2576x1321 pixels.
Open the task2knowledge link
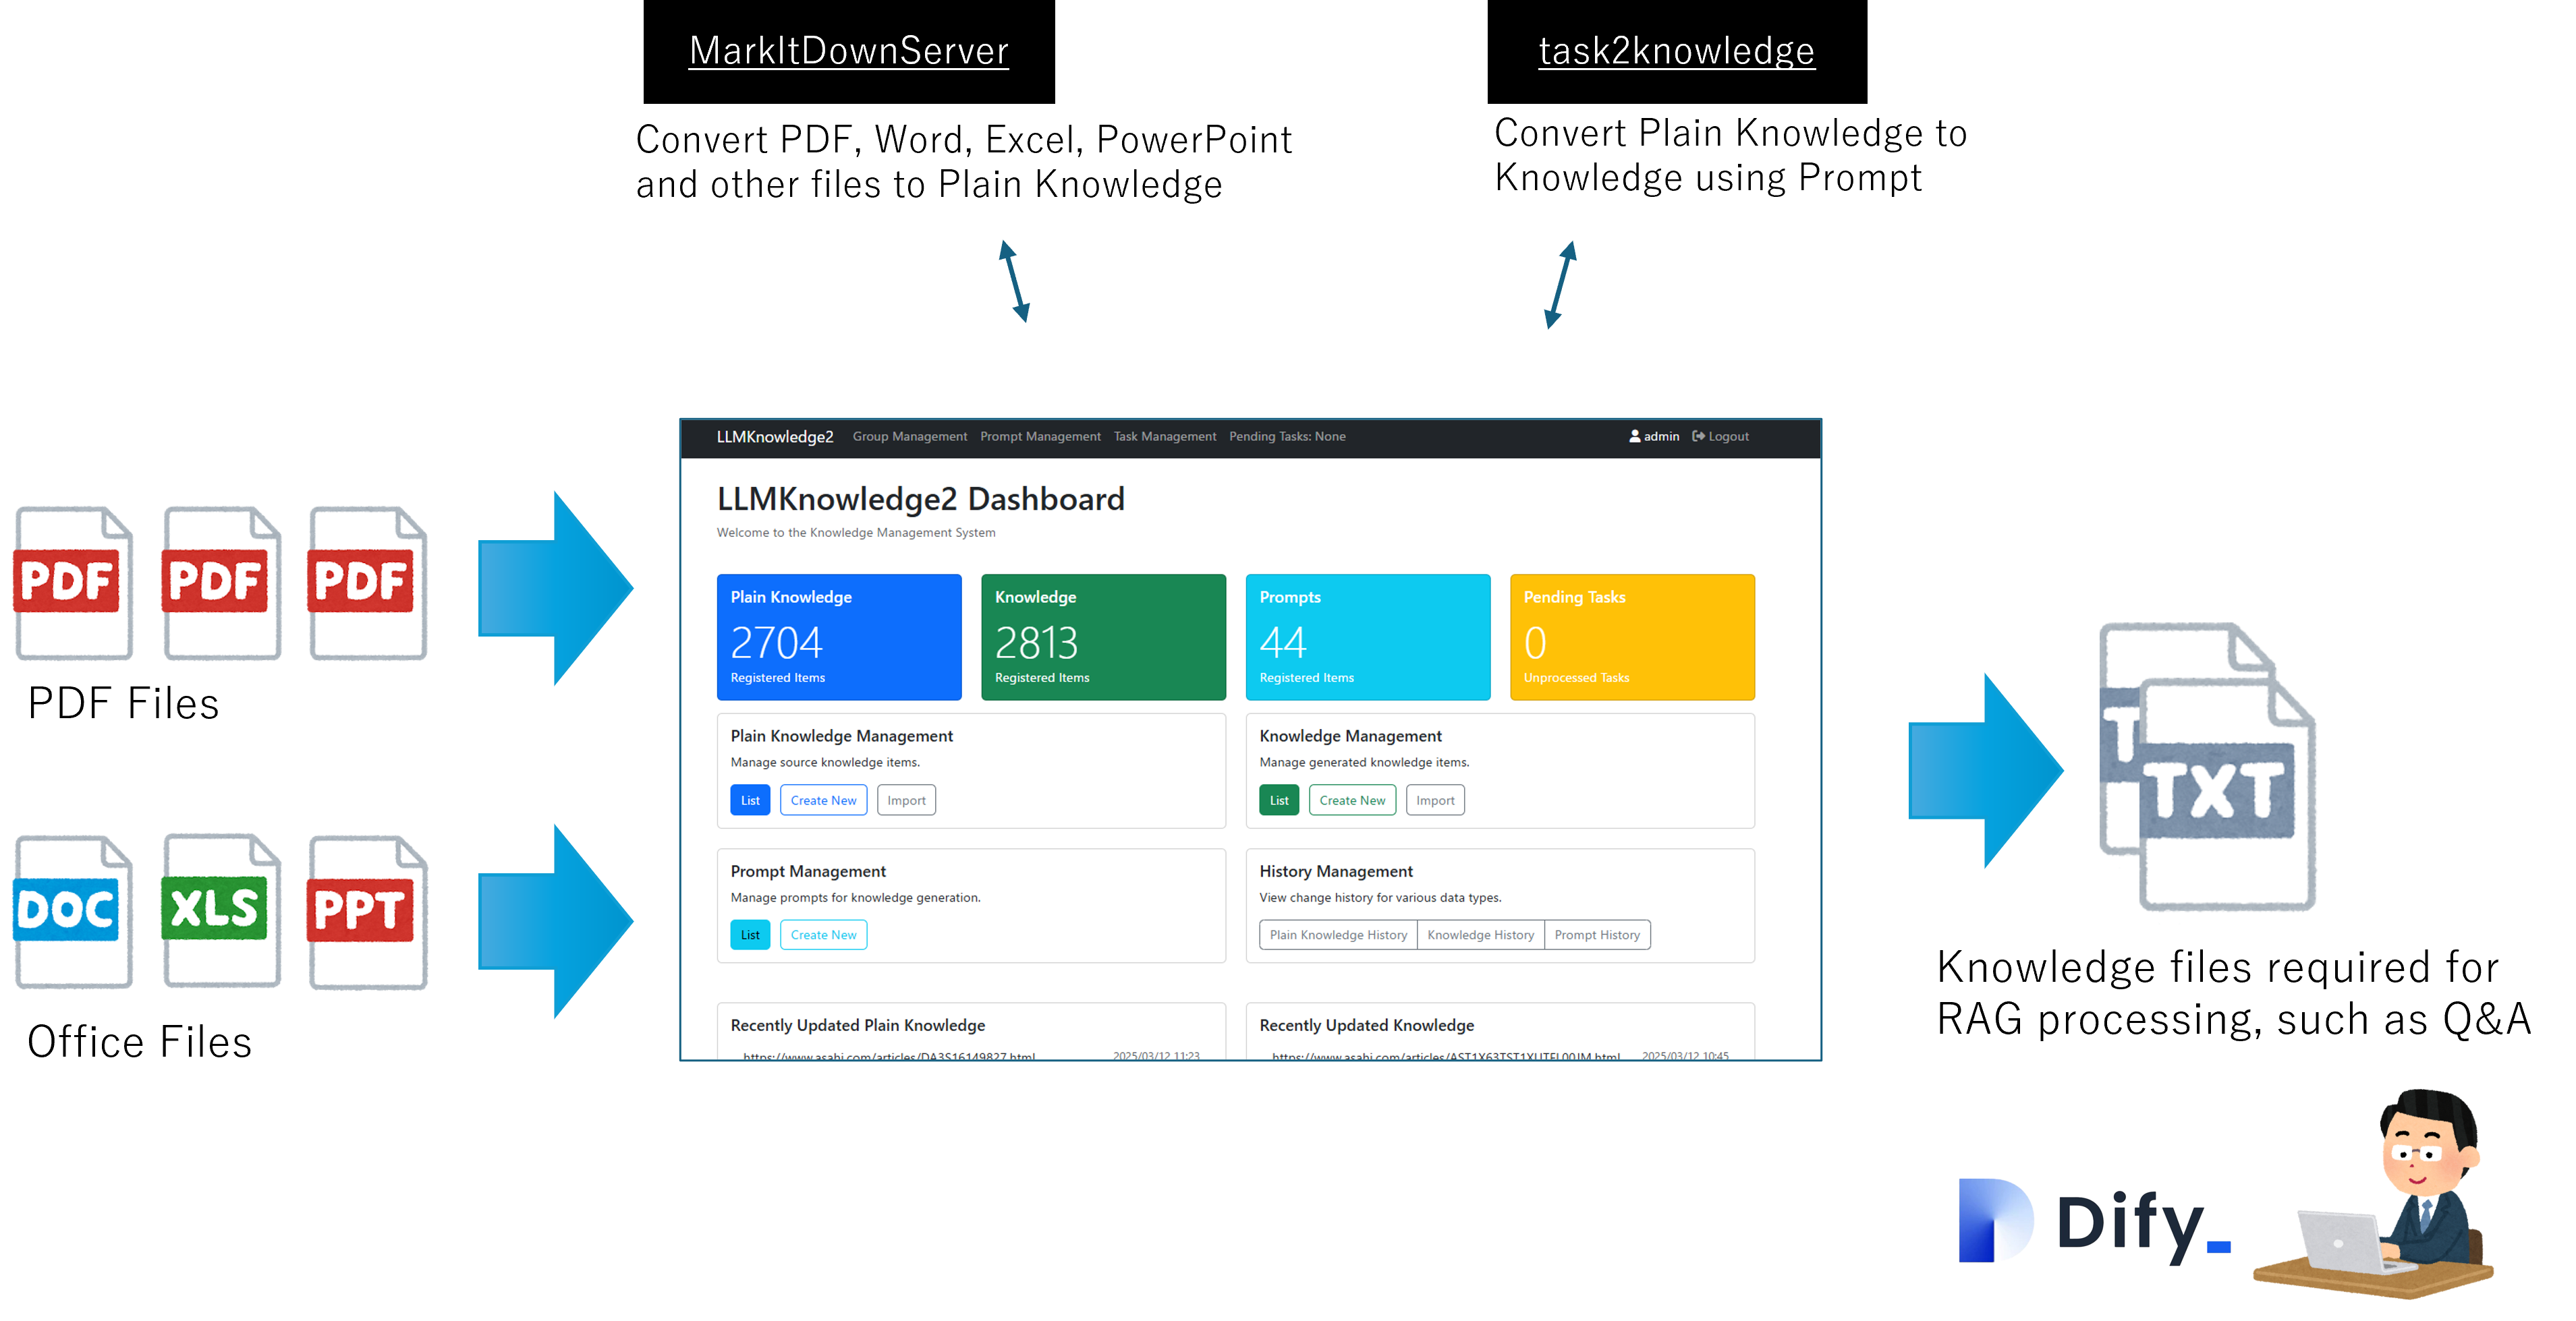tap(1676, 51)
